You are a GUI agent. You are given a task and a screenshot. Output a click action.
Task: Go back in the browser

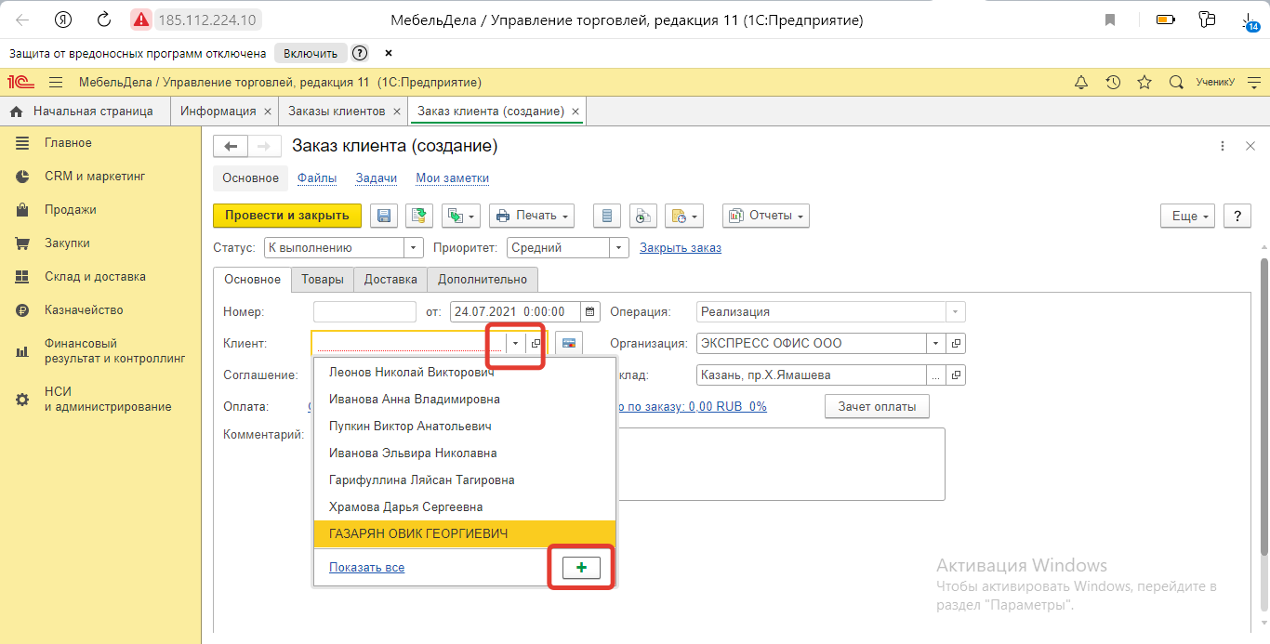[x=22, y=19]
